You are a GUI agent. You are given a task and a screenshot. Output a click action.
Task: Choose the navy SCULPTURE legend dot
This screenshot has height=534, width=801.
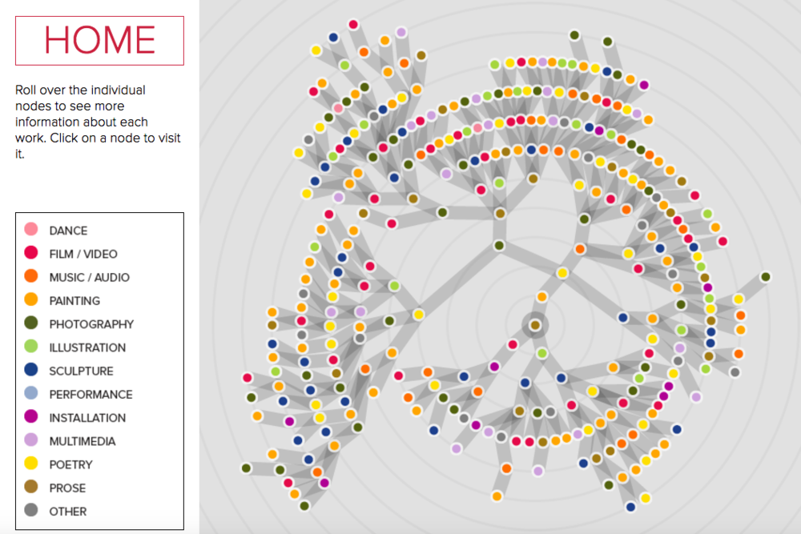click(31, 370)
